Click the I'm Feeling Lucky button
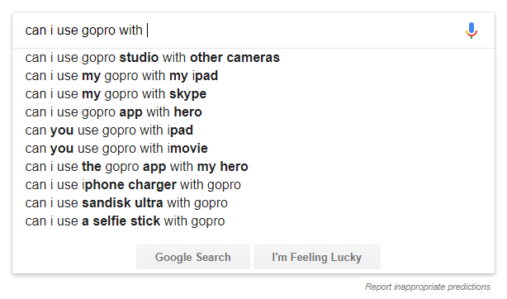 [317, 257]
